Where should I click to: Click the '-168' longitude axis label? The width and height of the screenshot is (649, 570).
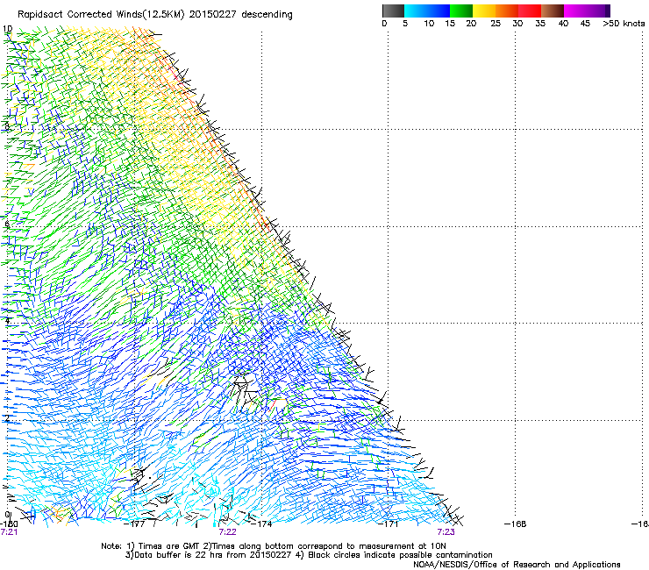coord(516,524)
